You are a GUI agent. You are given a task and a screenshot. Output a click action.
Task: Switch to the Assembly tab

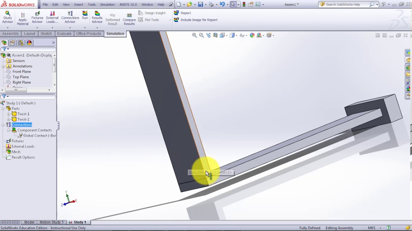[11, 34]
